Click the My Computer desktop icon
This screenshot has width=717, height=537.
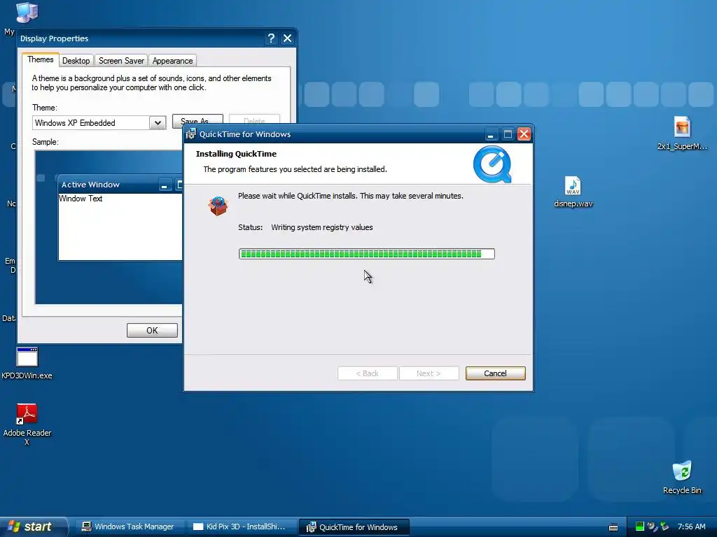(x=27, y=13)
